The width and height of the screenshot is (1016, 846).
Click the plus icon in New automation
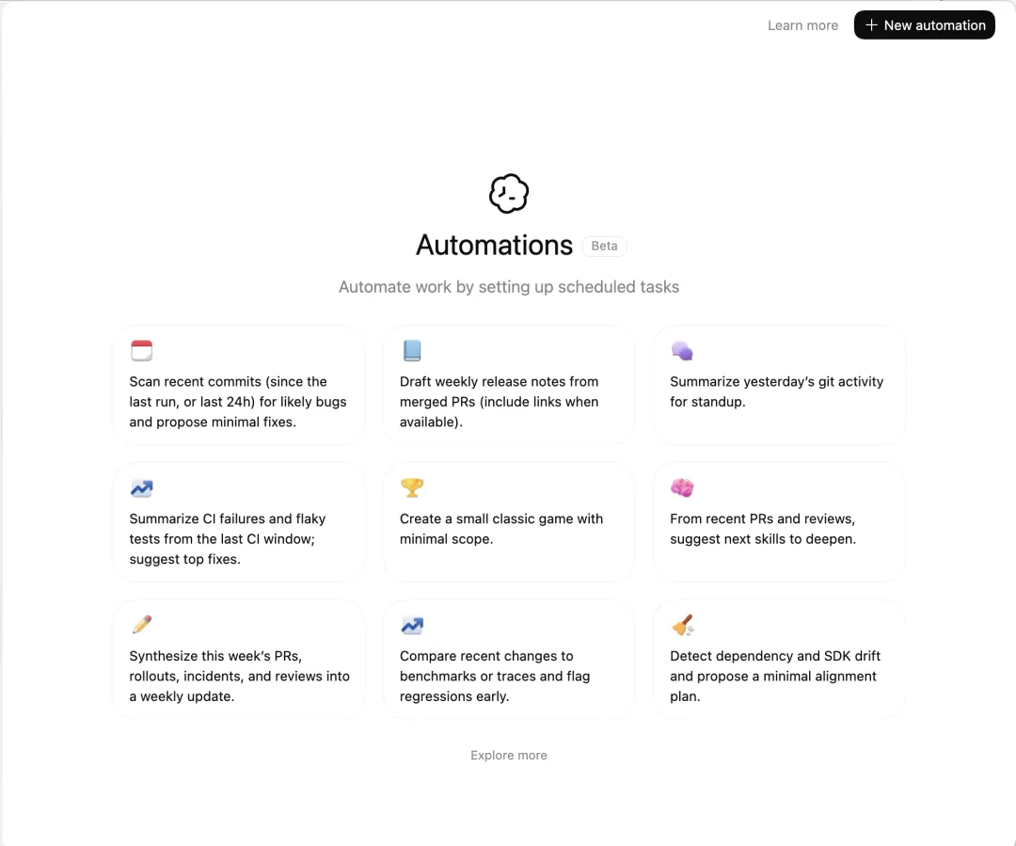tap(871, 25)
